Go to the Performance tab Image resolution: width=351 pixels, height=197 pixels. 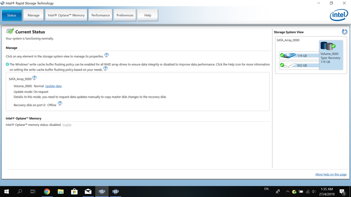point(100,15)
